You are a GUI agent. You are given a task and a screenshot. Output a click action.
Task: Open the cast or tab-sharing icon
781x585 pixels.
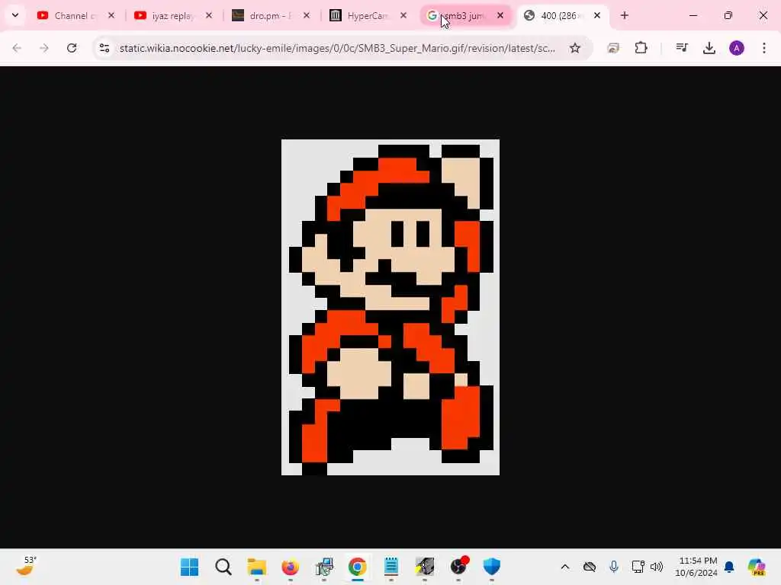tap(613, 48)
